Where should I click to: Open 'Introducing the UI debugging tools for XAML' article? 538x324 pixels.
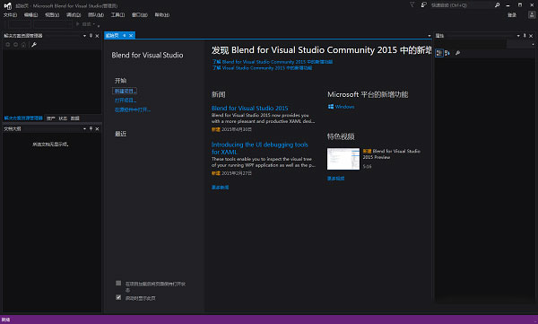[260, 148]
